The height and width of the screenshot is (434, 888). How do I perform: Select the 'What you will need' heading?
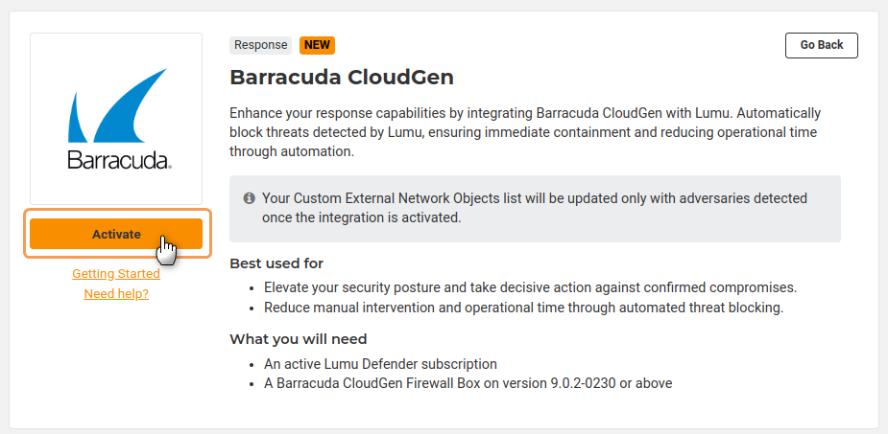pos(298,339)
